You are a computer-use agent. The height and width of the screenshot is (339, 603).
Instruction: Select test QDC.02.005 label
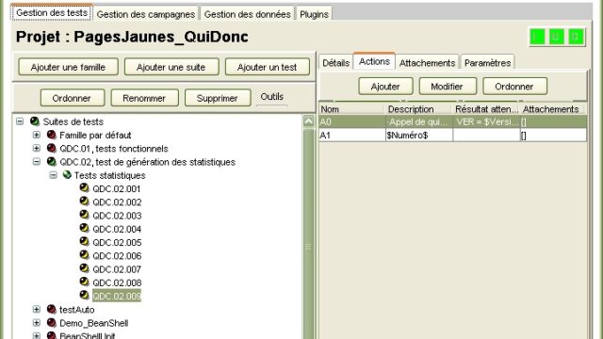point(117,243)
